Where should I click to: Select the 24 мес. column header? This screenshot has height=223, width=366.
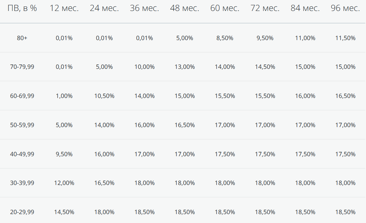(x=104, y=8)
